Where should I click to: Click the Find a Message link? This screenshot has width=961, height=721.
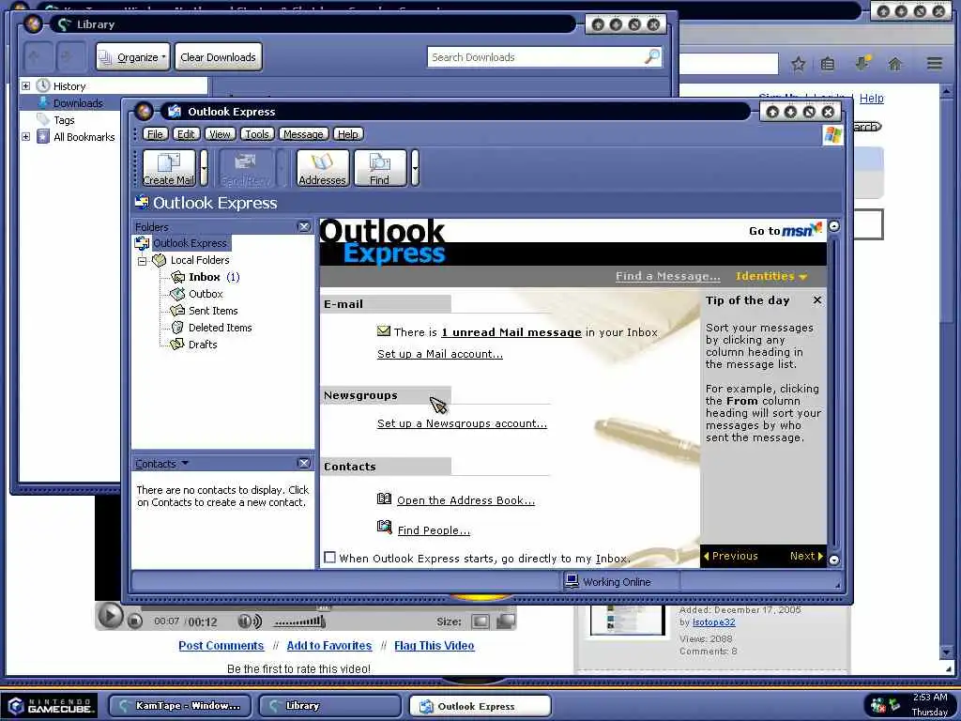(668, 277)
